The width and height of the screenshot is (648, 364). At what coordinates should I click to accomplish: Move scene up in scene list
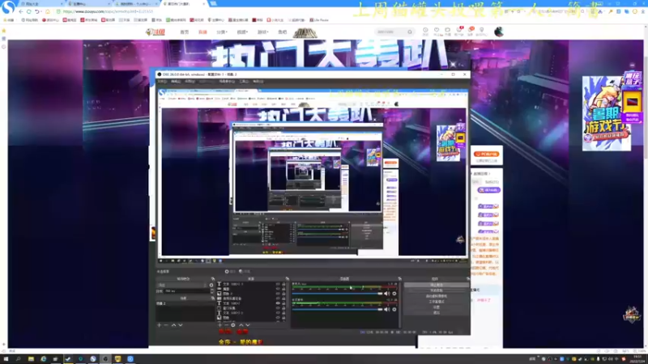(173, 325)
